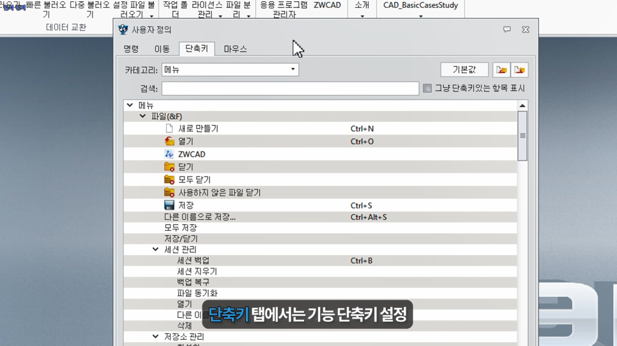Screen dimensions: 617x346
Task: Select the 파일 동기화 row
Action: pyautogui.click(x=320, y=293)
